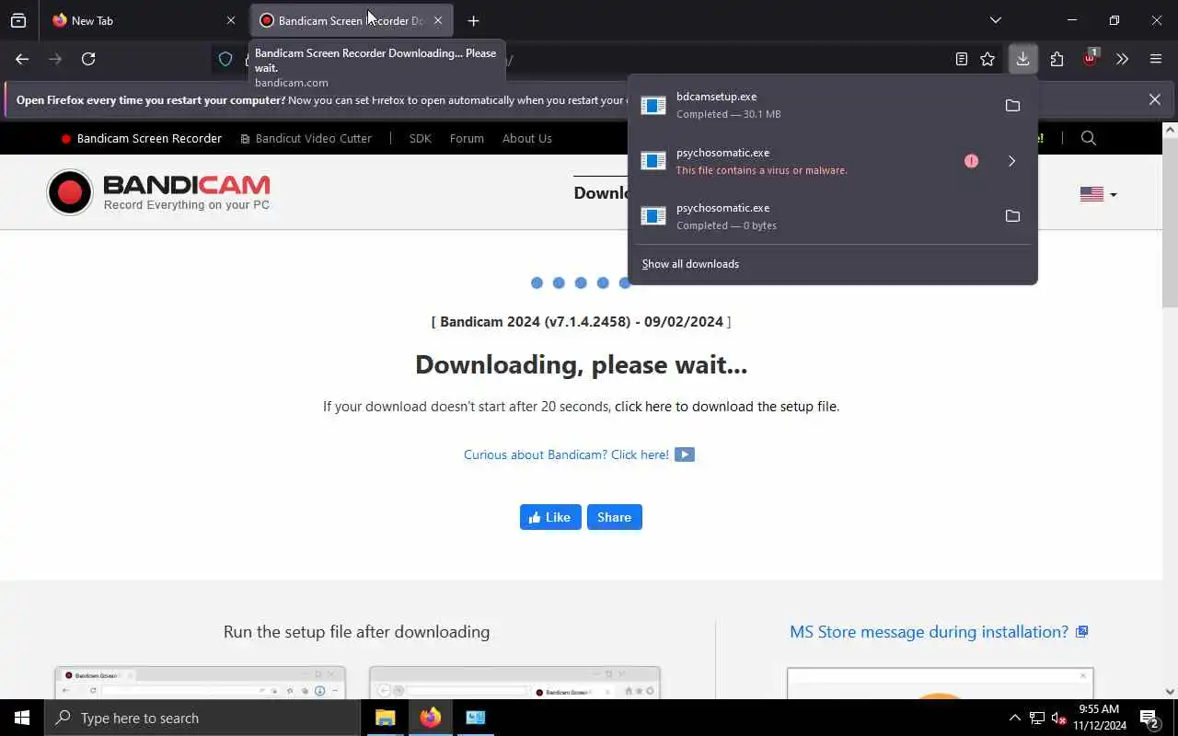1178x736 pixels.
Task: Open the clock showing 9:55 AM
Action: pyautogui.click(x=1100, y=718)
